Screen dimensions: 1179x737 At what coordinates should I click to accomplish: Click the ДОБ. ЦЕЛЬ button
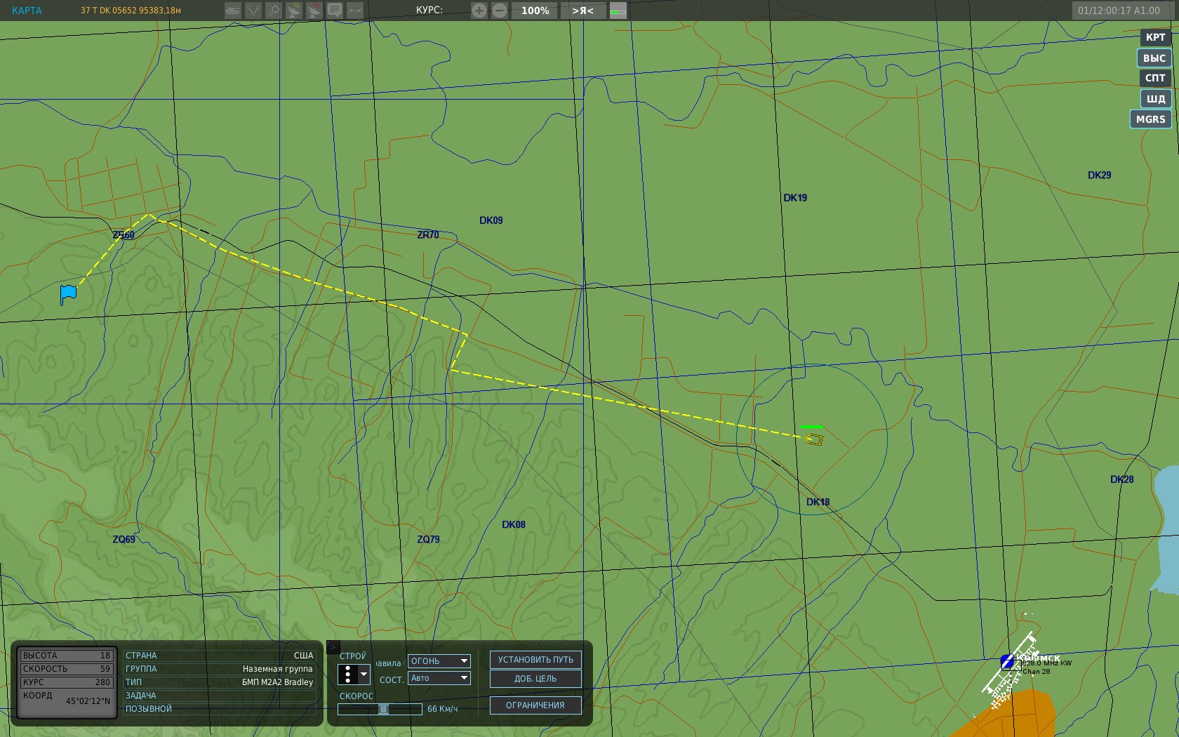click(535, 679)
